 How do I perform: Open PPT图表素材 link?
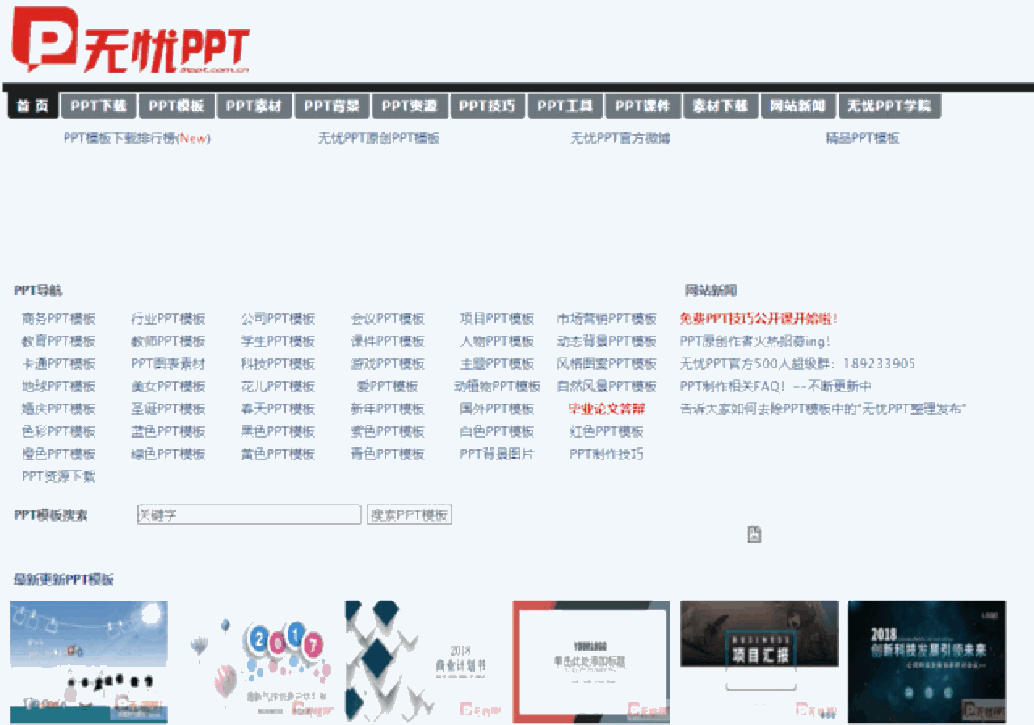tap(168, 364)
